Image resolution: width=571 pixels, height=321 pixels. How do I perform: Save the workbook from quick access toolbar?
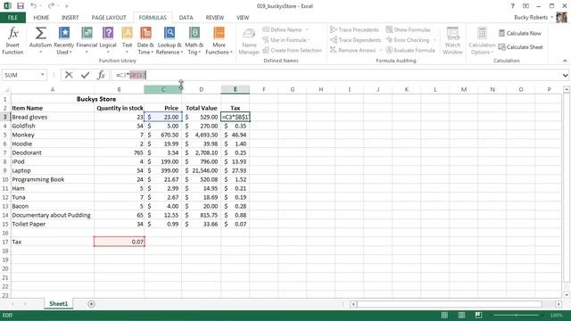[21, 6]
